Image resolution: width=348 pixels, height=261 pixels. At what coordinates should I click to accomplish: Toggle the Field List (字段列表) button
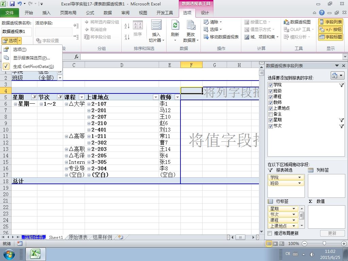tap(330, 22)
